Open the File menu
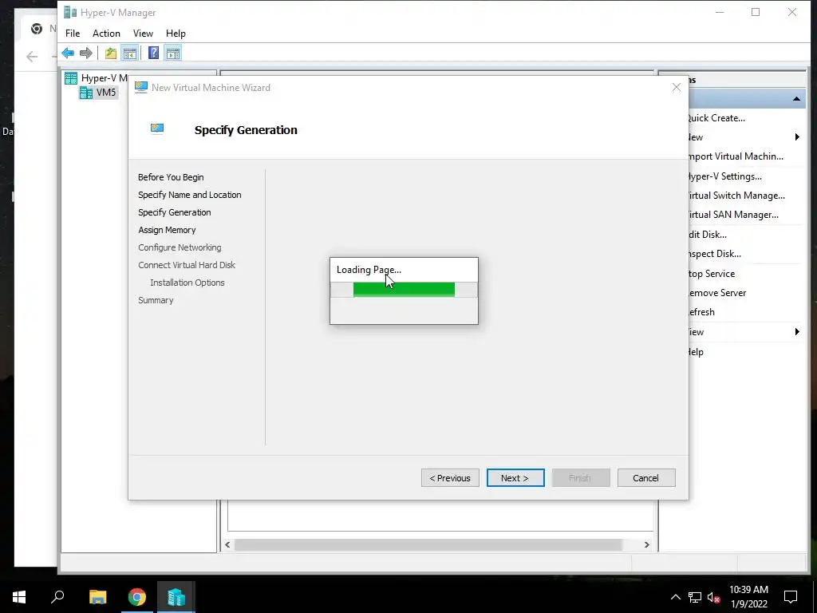Viewport: 817px width, 613px height. point(73,34)
